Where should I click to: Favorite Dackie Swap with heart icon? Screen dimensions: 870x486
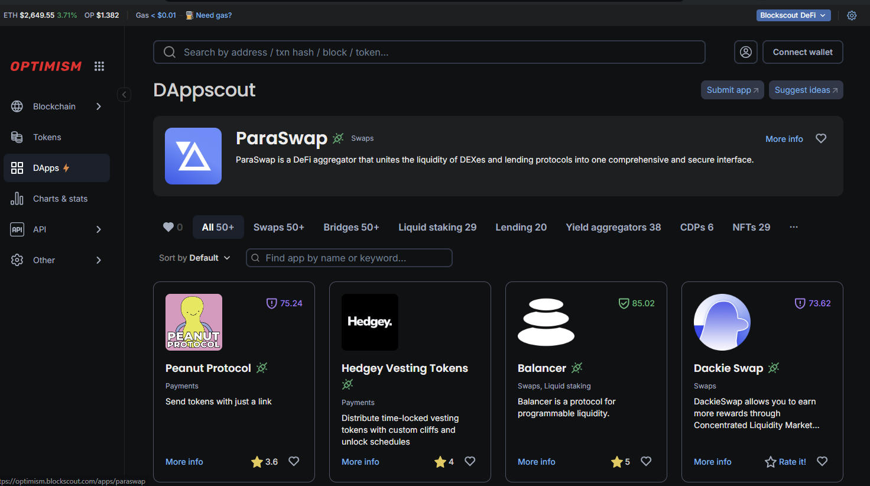[x=822, y=461]
